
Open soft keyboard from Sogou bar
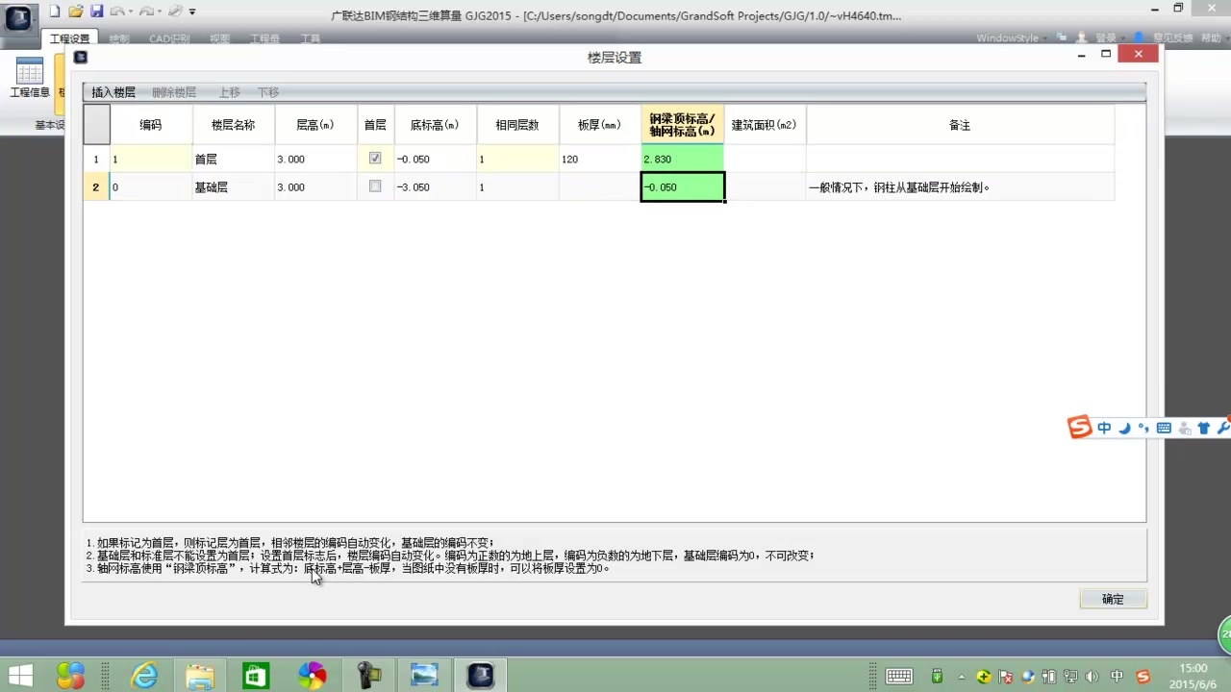tap(1164, 428)
